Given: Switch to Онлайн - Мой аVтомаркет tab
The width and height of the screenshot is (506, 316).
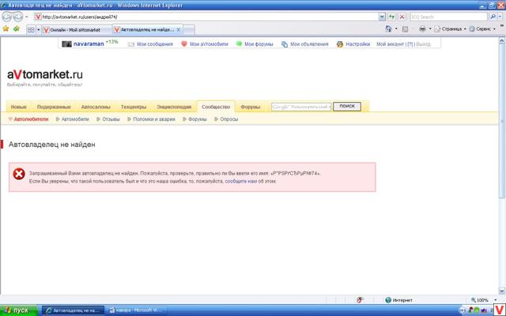Looking at the screenshot, I should (77, 30).
